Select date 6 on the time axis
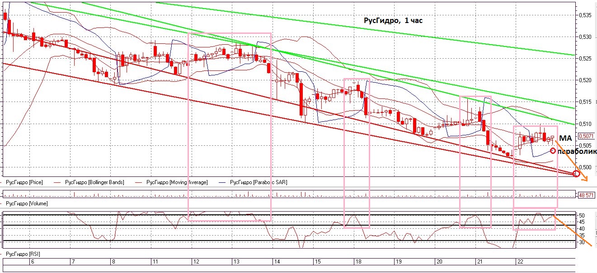Viewport: 597px width, 273px height. click(x=33, y=262)
